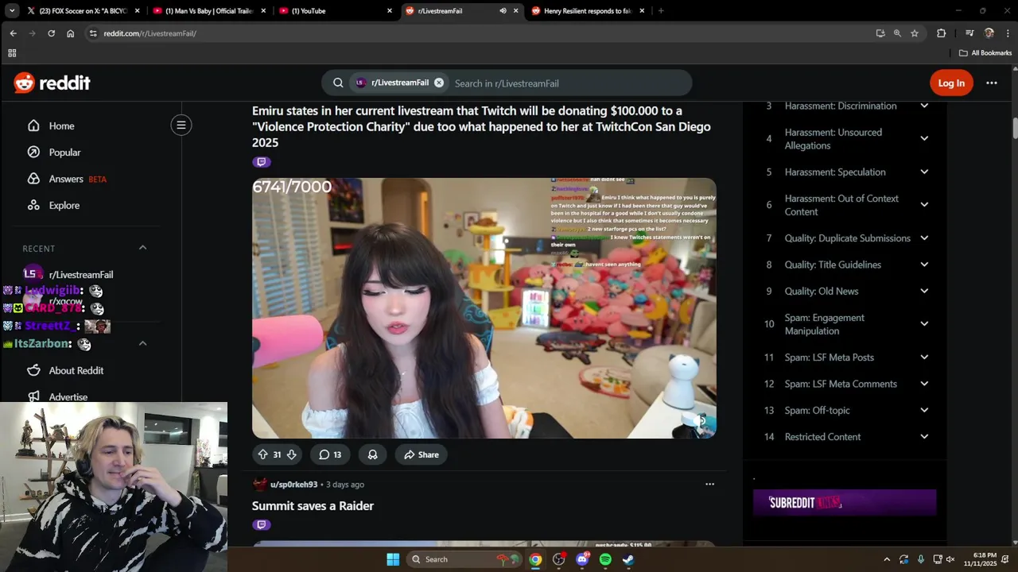The width and height of the screenshot is (1018, 572).
Task: Expand rule 14 Restricted Content
Action: pos(924,437)
